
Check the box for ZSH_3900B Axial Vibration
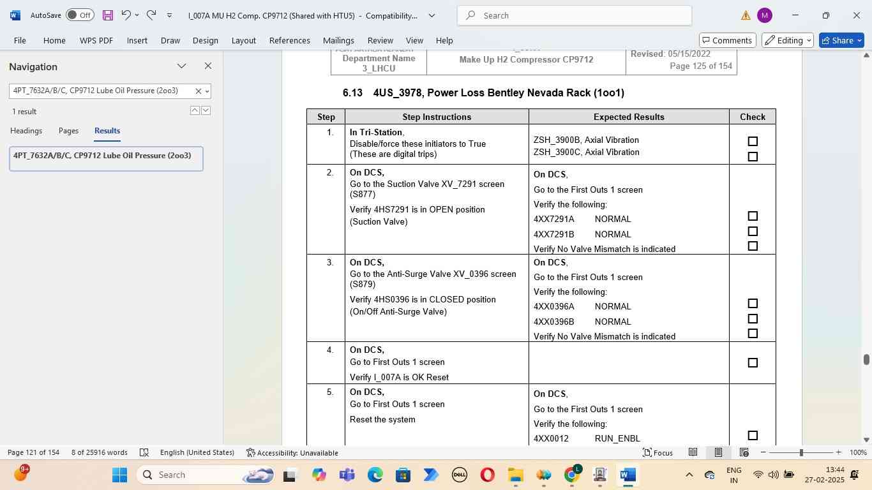753,142
